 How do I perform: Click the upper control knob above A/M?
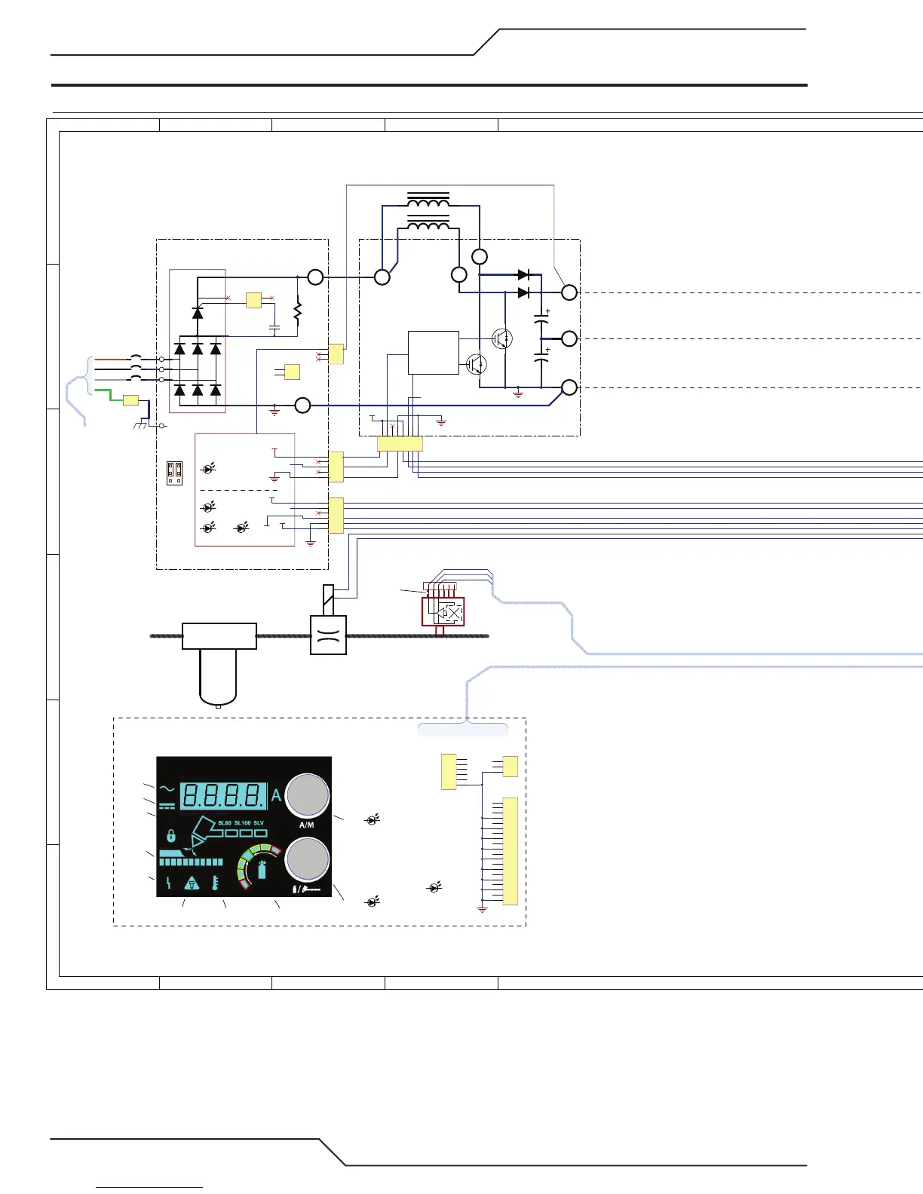307,795
